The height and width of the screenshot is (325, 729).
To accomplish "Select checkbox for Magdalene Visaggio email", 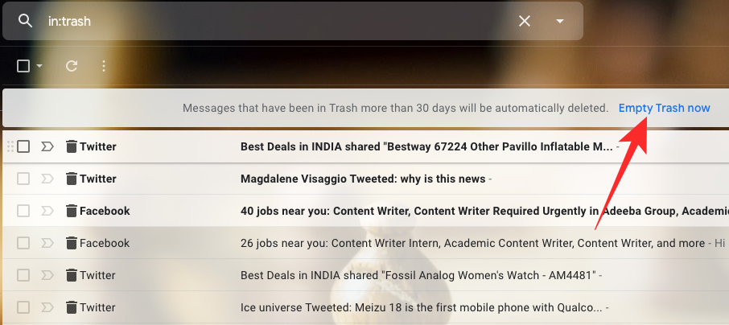I will [x=23, y=179].
